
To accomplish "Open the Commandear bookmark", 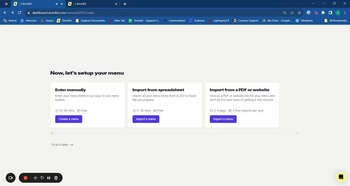I will point(174,20).
